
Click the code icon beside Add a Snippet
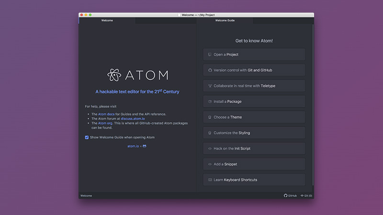pos(210,164)
